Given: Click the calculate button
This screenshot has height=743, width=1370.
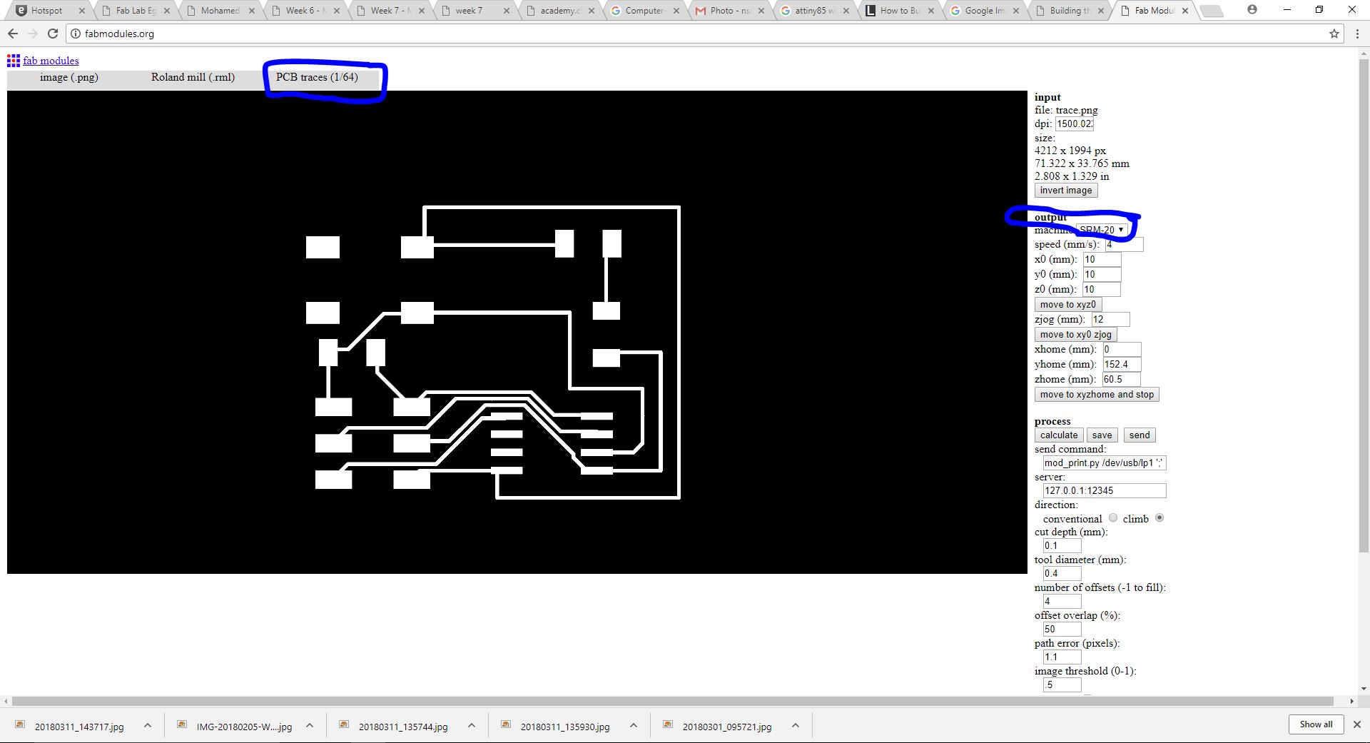Looking at the screenshot, I should pos(1059,435).
